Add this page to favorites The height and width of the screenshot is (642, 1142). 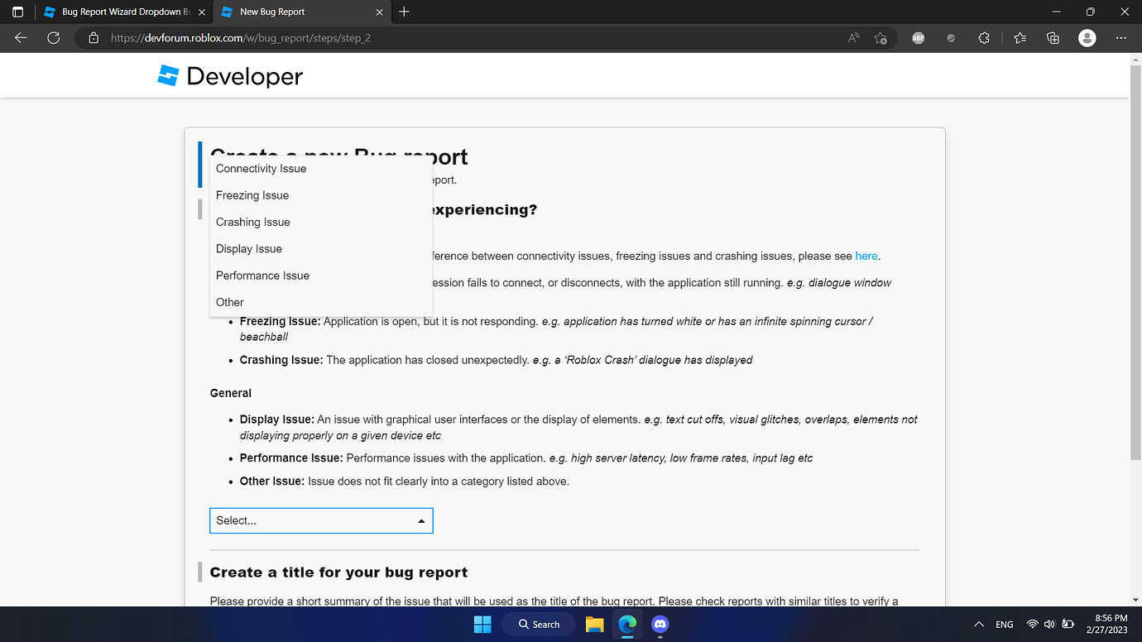[880, 37]
